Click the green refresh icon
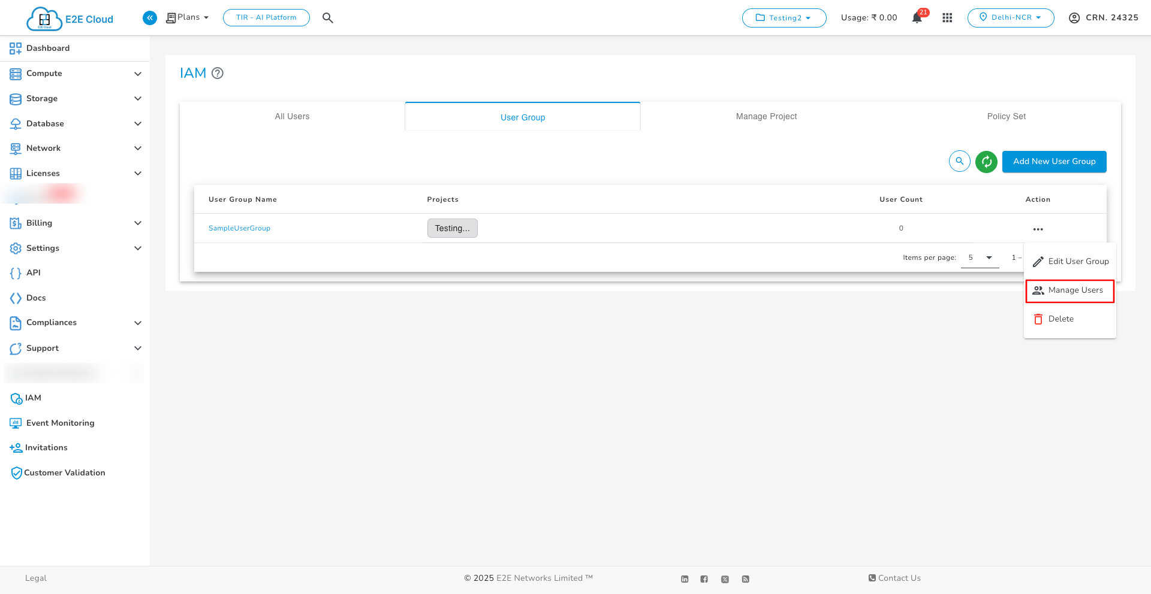Viewport: 1151px width, 594px height. coord(986,162)
